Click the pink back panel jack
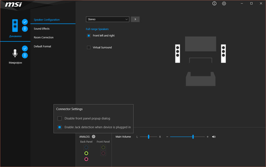Image resolution: width=266 pixels, height=167 pixels. [86, 159]
